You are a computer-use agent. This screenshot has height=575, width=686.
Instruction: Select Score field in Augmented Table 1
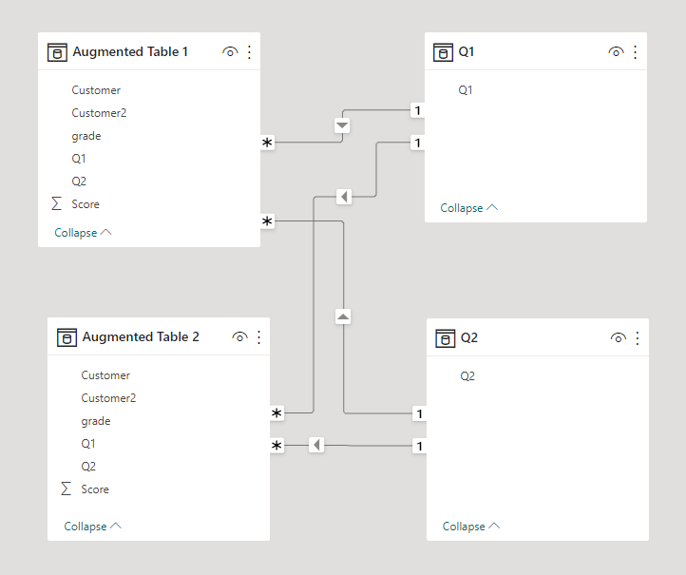(x=86, y=204)
